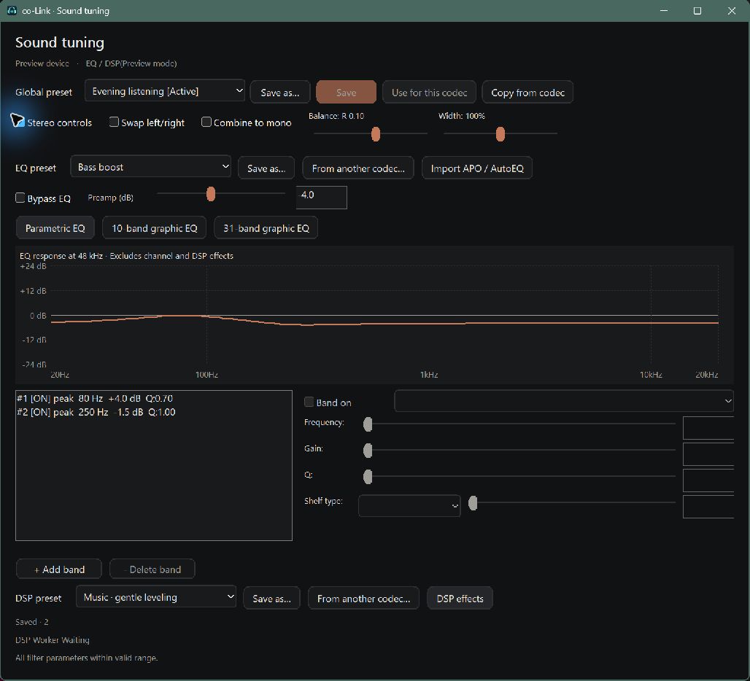This screenshot has height=681, width=750.
Task: Minimize the Sound tuning window
Action: pos(664,10)
